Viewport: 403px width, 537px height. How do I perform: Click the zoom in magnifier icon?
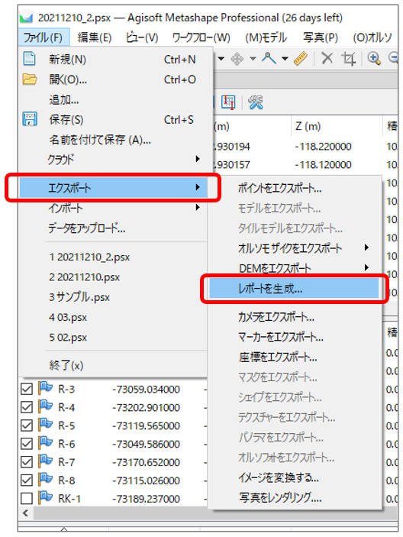374,58
